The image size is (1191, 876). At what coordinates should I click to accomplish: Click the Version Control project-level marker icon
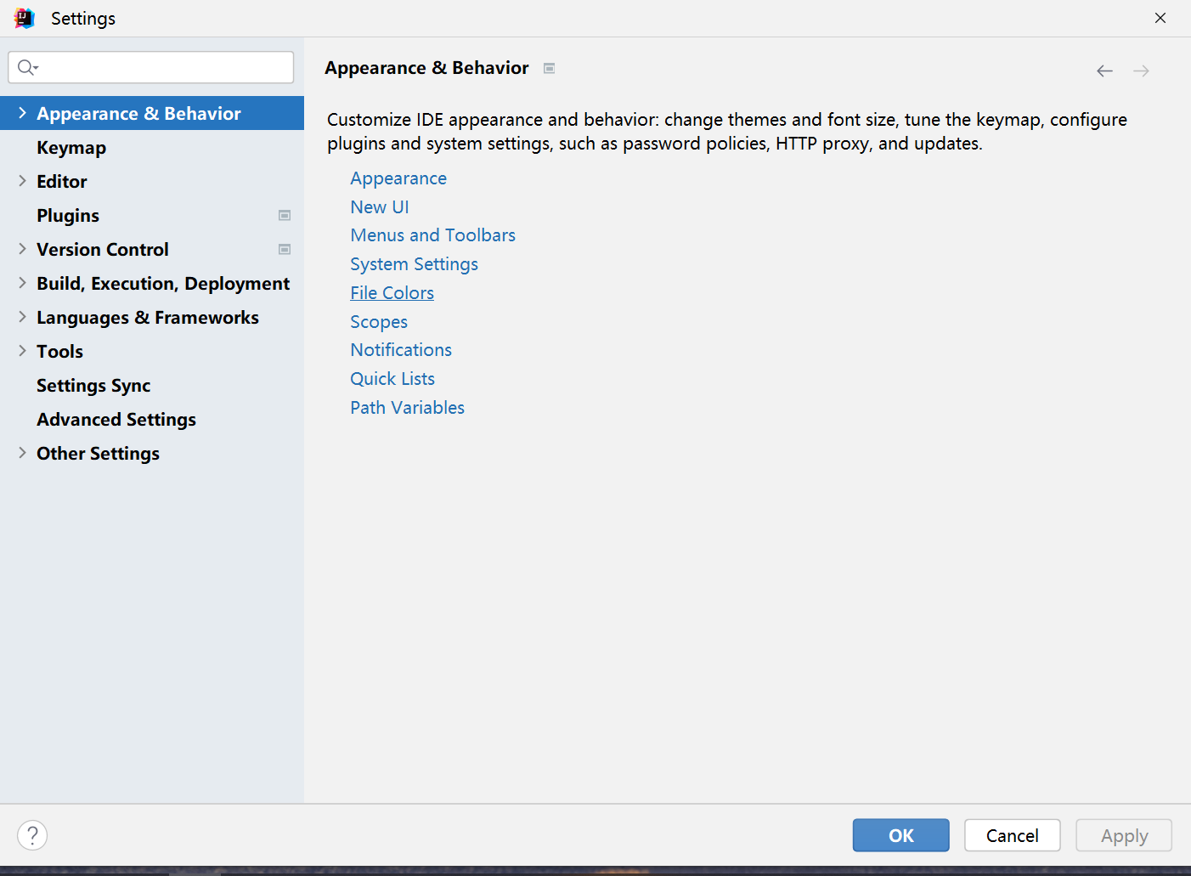285,250
